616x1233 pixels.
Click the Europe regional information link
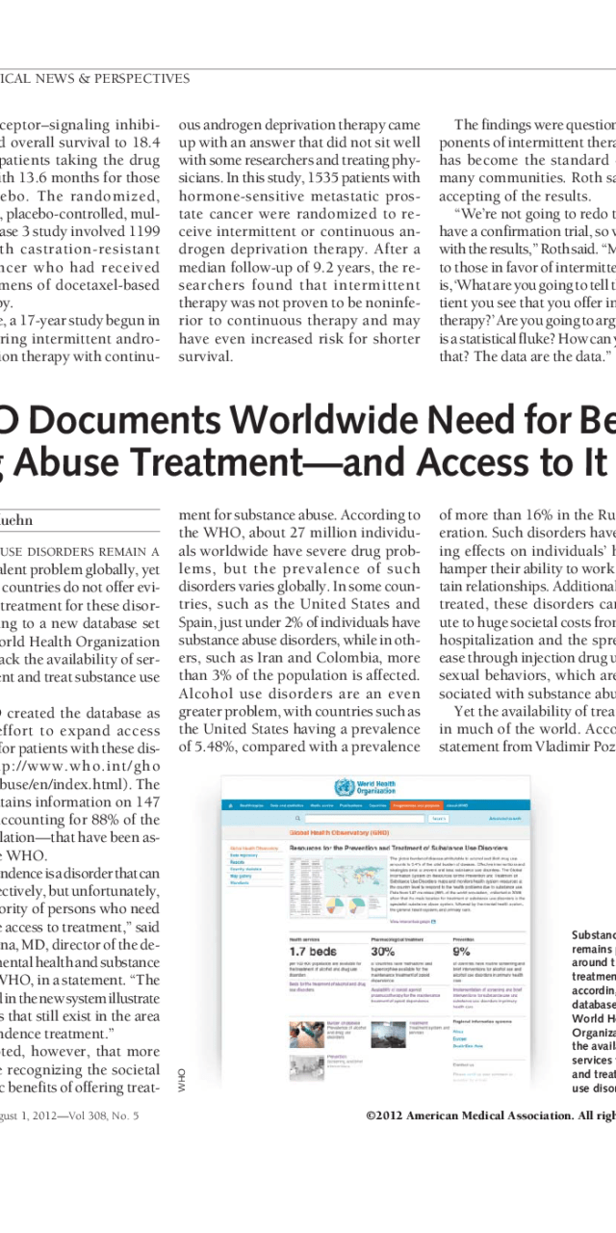click(462, 1039)
